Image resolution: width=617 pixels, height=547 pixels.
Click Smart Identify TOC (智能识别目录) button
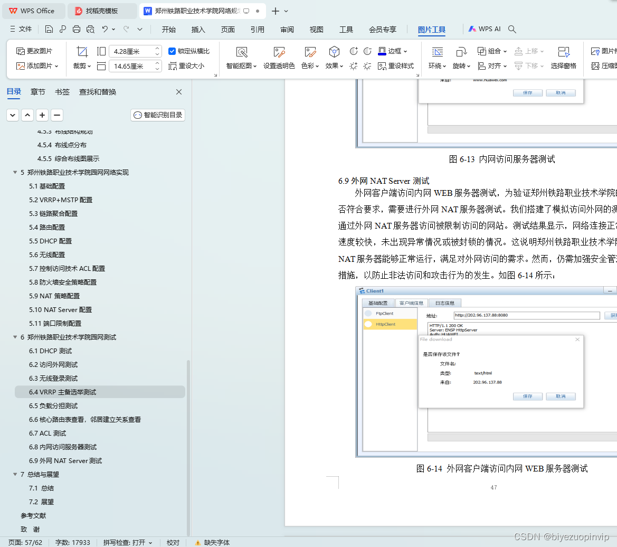pyautogui.click(x=158, y=115)
